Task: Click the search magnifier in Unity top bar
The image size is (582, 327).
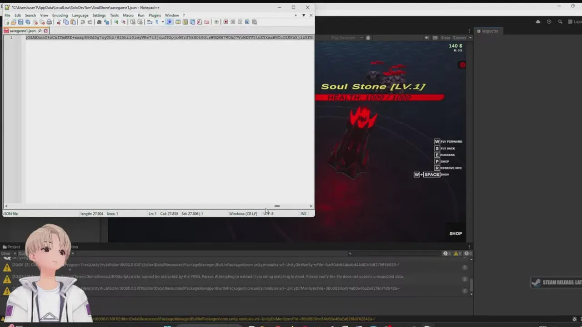Action: 560,21
